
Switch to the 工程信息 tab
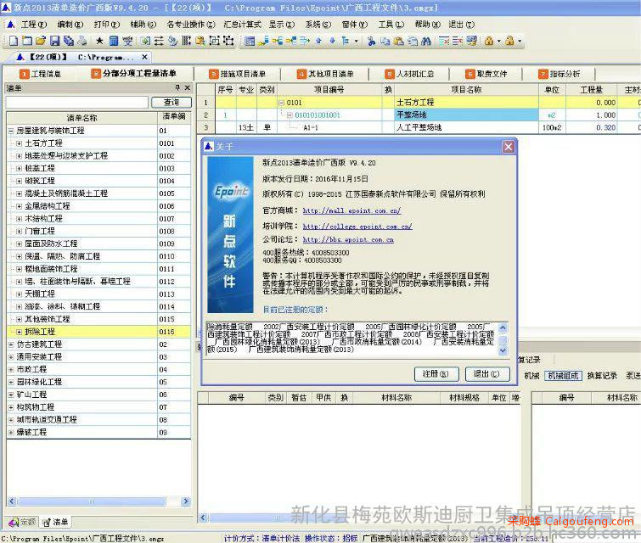[x=40, y=74]
